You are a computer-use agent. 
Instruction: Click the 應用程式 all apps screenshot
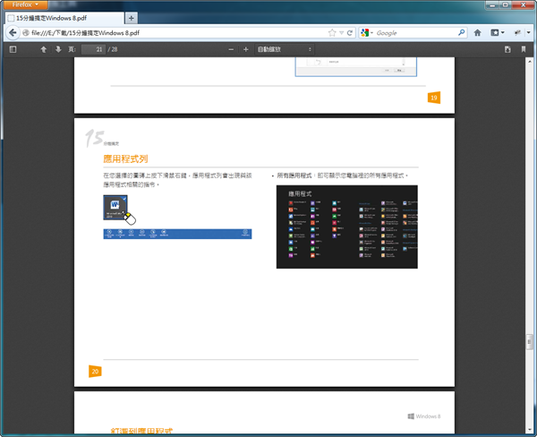(347, 227)
